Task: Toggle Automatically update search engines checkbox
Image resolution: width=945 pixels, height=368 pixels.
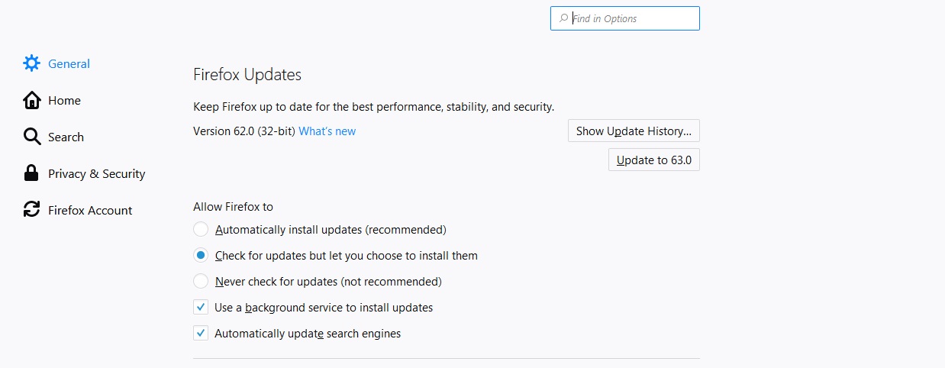Action: pos(201,333)
